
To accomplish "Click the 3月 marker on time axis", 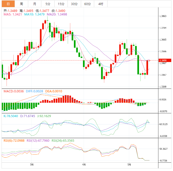I will tap(32, 165).
